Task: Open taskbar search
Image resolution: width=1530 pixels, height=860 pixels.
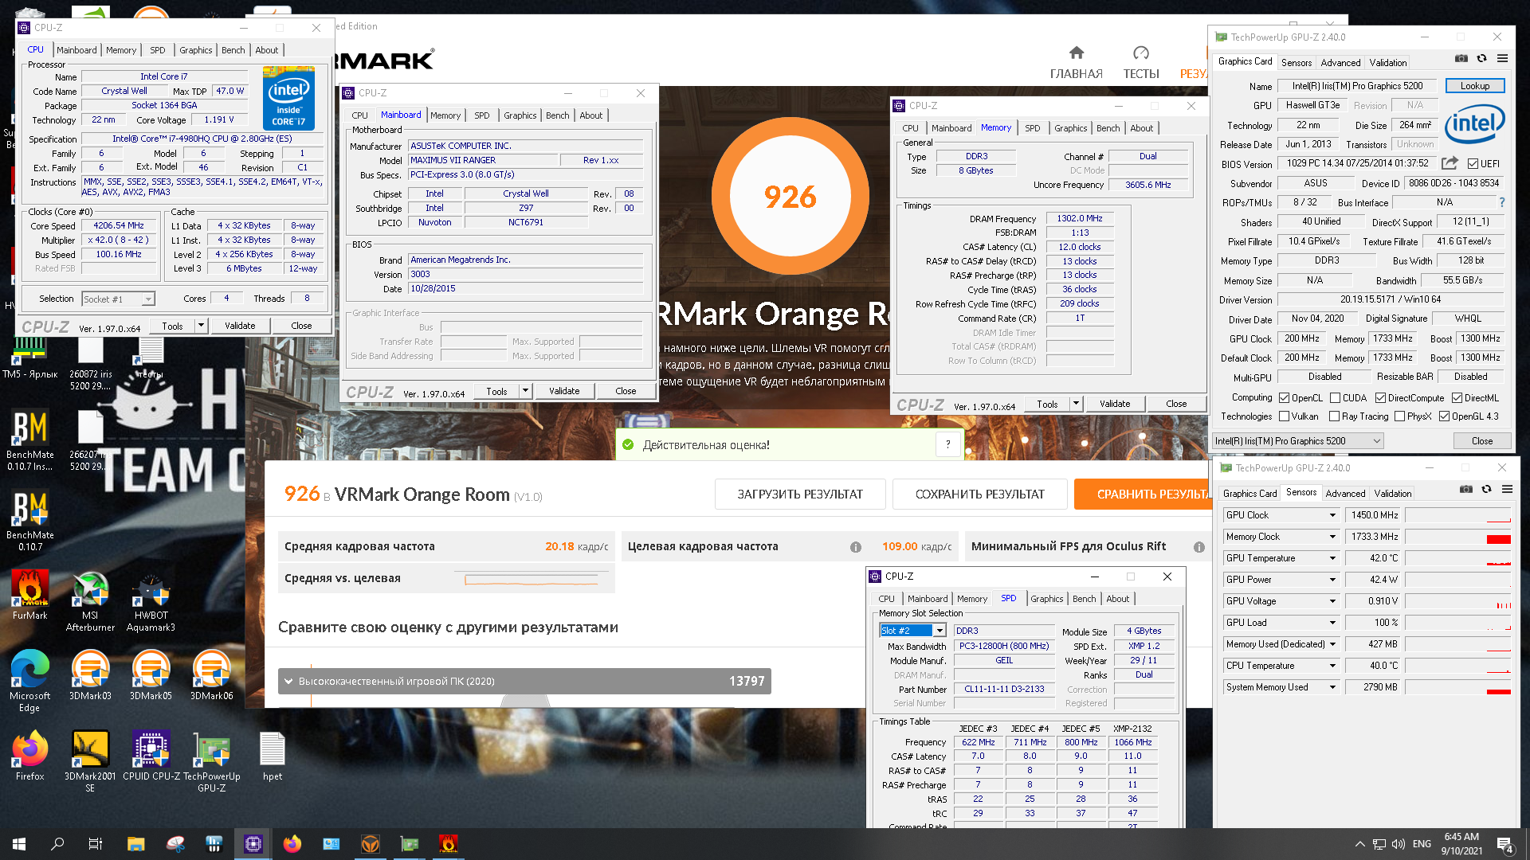Action: 57,844
